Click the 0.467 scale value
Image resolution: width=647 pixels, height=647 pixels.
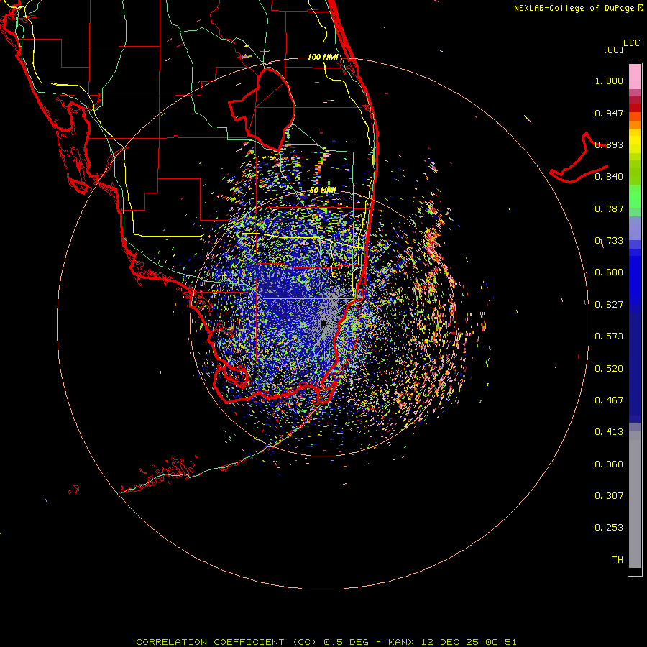tap(609, 400)
